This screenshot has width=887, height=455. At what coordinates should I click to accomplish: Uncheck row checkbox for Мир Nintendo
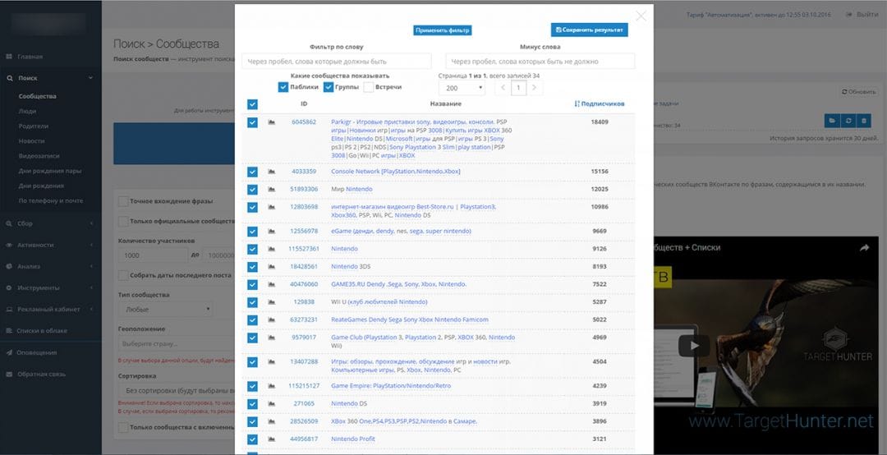click(252, 189)
